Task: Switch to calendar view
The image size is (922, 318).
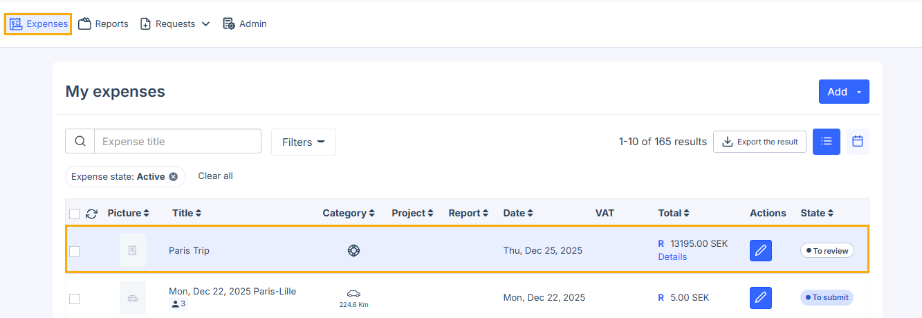Action: click(x=858, y=142)
